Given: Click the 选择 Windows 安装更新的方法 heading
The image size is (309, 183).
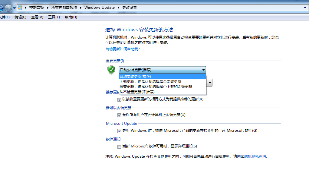Looking at the screenshot, I should point(139,30).
